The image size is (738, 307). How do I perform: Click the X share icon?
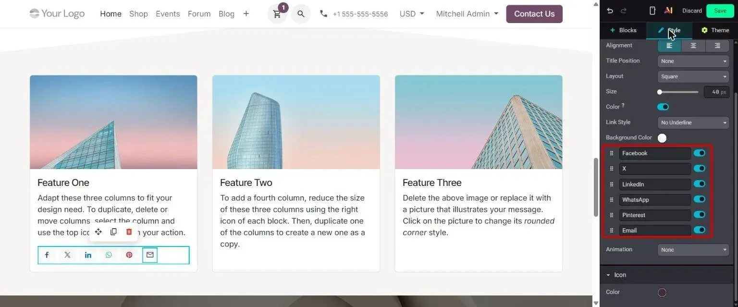[67, 255]
